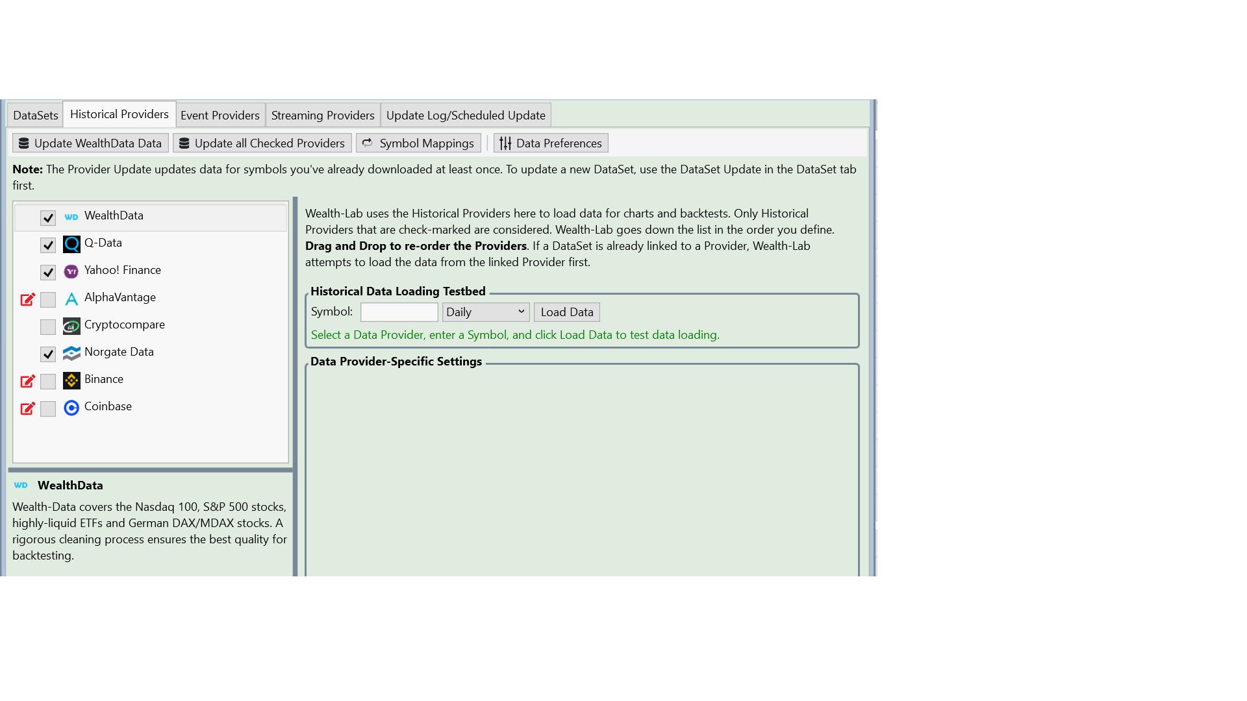The width and height of the screenshot is (1247, 701).
Task: Focus the Symbol input field
Action: [x=399, y=312]
